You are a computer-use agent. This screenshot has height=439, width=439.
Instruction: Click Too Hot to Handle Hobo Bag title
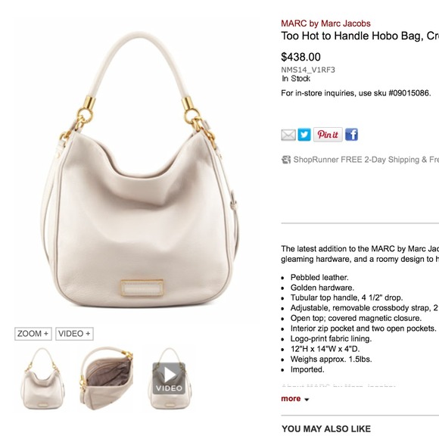(360, 36)
